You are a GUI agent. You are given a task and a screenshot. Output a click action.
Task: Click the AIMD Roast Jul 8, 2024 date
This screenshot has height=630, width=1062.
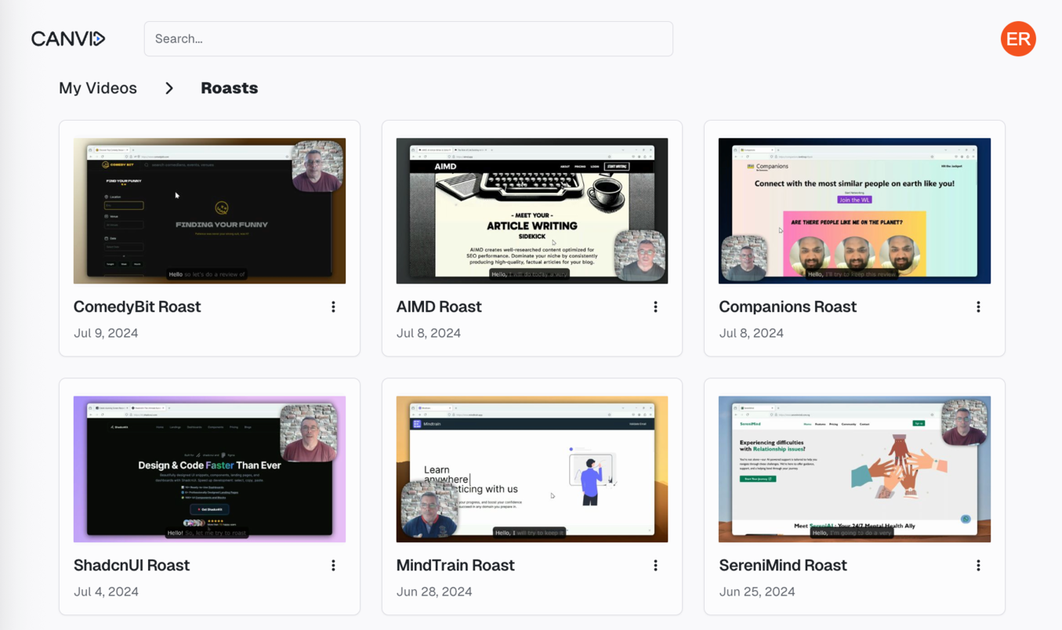[x=429, y=333]
